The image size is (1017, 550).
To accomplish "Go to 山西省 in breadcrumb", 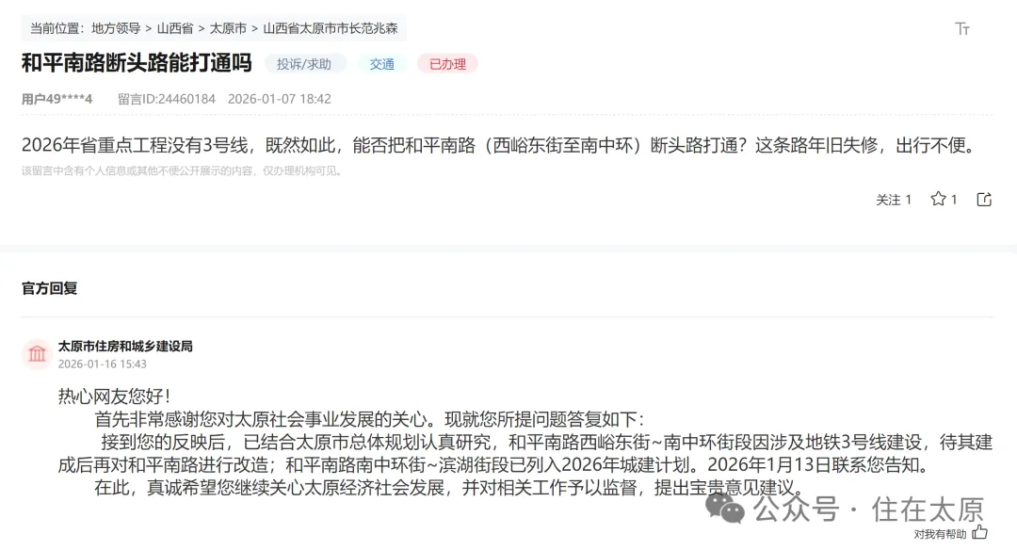I will pos(175,28).
